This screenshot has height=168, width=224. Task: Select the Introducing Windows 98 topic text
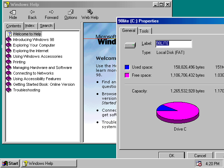coord(34,40)
